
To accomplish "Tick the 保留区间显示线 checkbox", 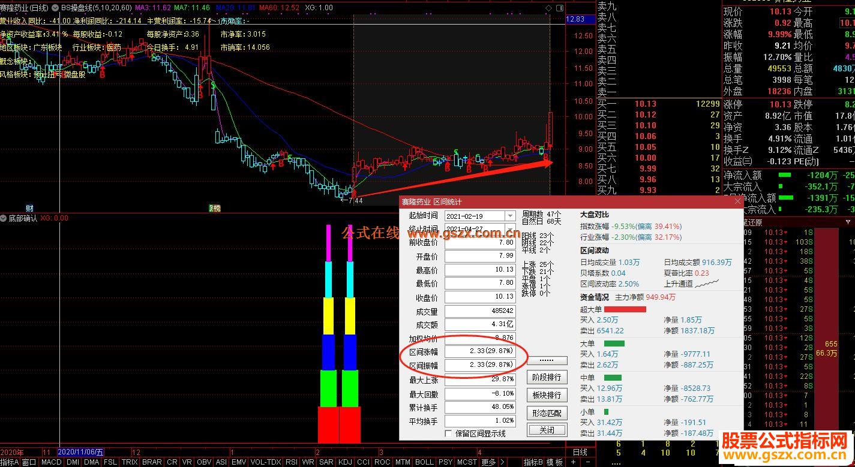I will 449,433.
